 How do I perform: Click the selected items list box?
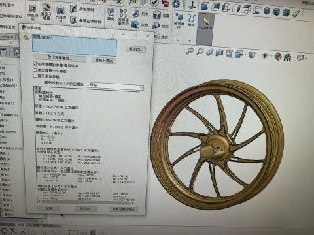point(75,45)
